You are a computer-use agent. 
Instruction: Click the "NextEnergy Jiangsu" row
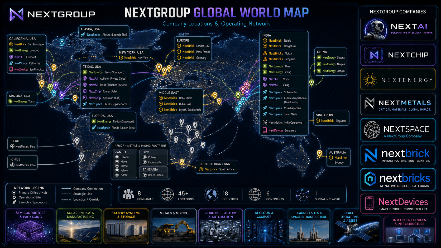(331, 71)
